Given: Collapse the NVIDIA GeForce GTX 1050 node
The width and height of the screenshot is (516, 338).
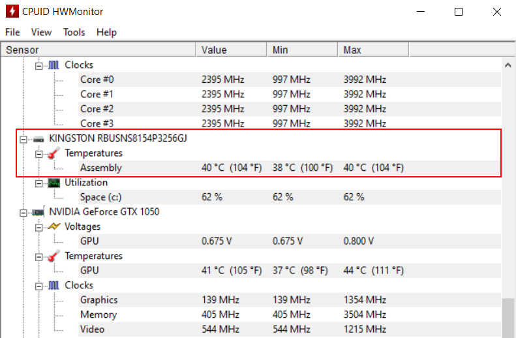Looking at the screenshot, I should click(23, 213).
